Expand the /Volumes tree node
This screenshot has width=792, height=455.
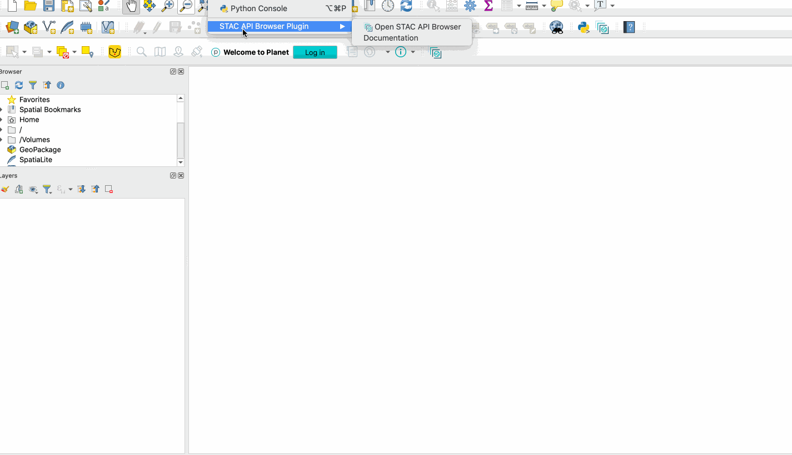coord(1,140)
